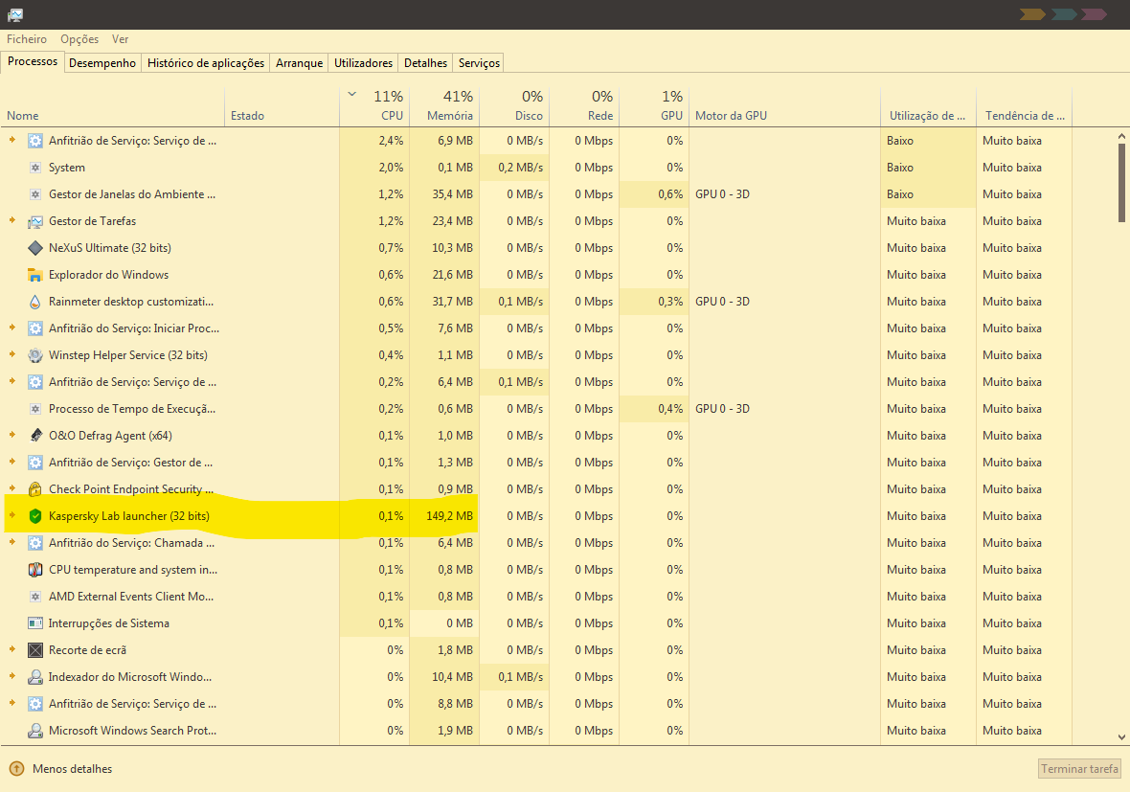1130x792 pixels.
Task: Click the Explorador do Windows folder icon
Action: pos(35,275)
